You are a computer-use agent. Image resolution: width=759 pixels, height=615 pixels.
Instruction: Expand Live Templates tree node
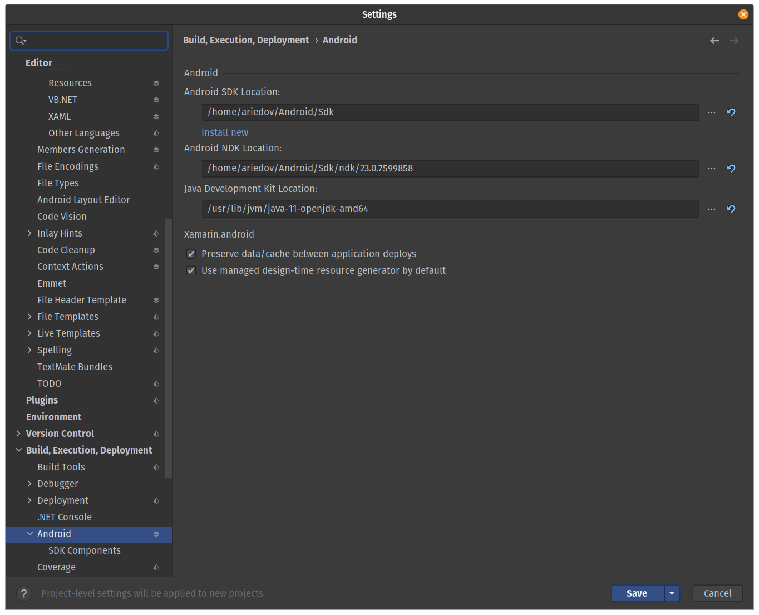point(29,333)
